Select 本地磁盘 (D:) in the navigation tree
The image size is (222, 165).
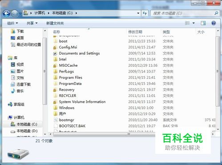click(24, 131)
